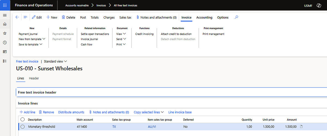Open the filter lines icon beside back arrow
This screenshot has height=136, width=327.
pos(25,17)
